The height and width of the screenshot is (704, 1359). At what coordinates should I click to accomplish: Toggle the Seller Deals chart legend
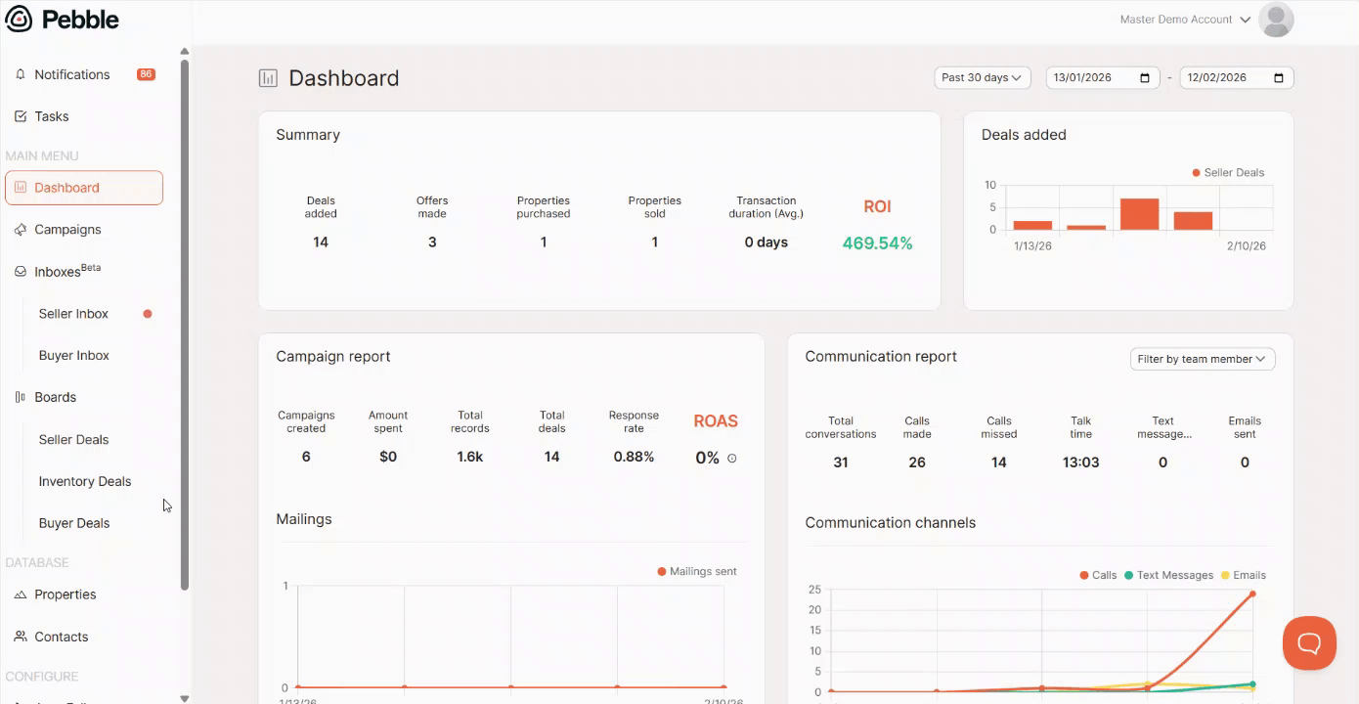point(1228,172)
